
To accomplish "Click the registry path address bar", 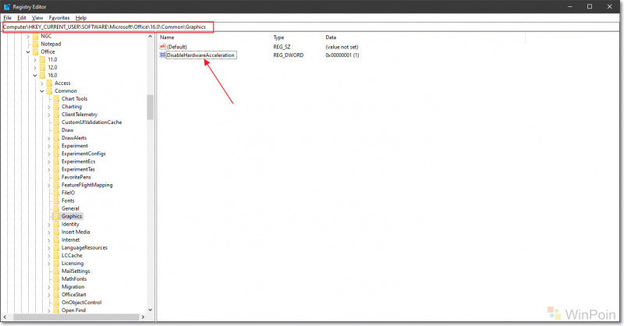I will tap(310, 27).
